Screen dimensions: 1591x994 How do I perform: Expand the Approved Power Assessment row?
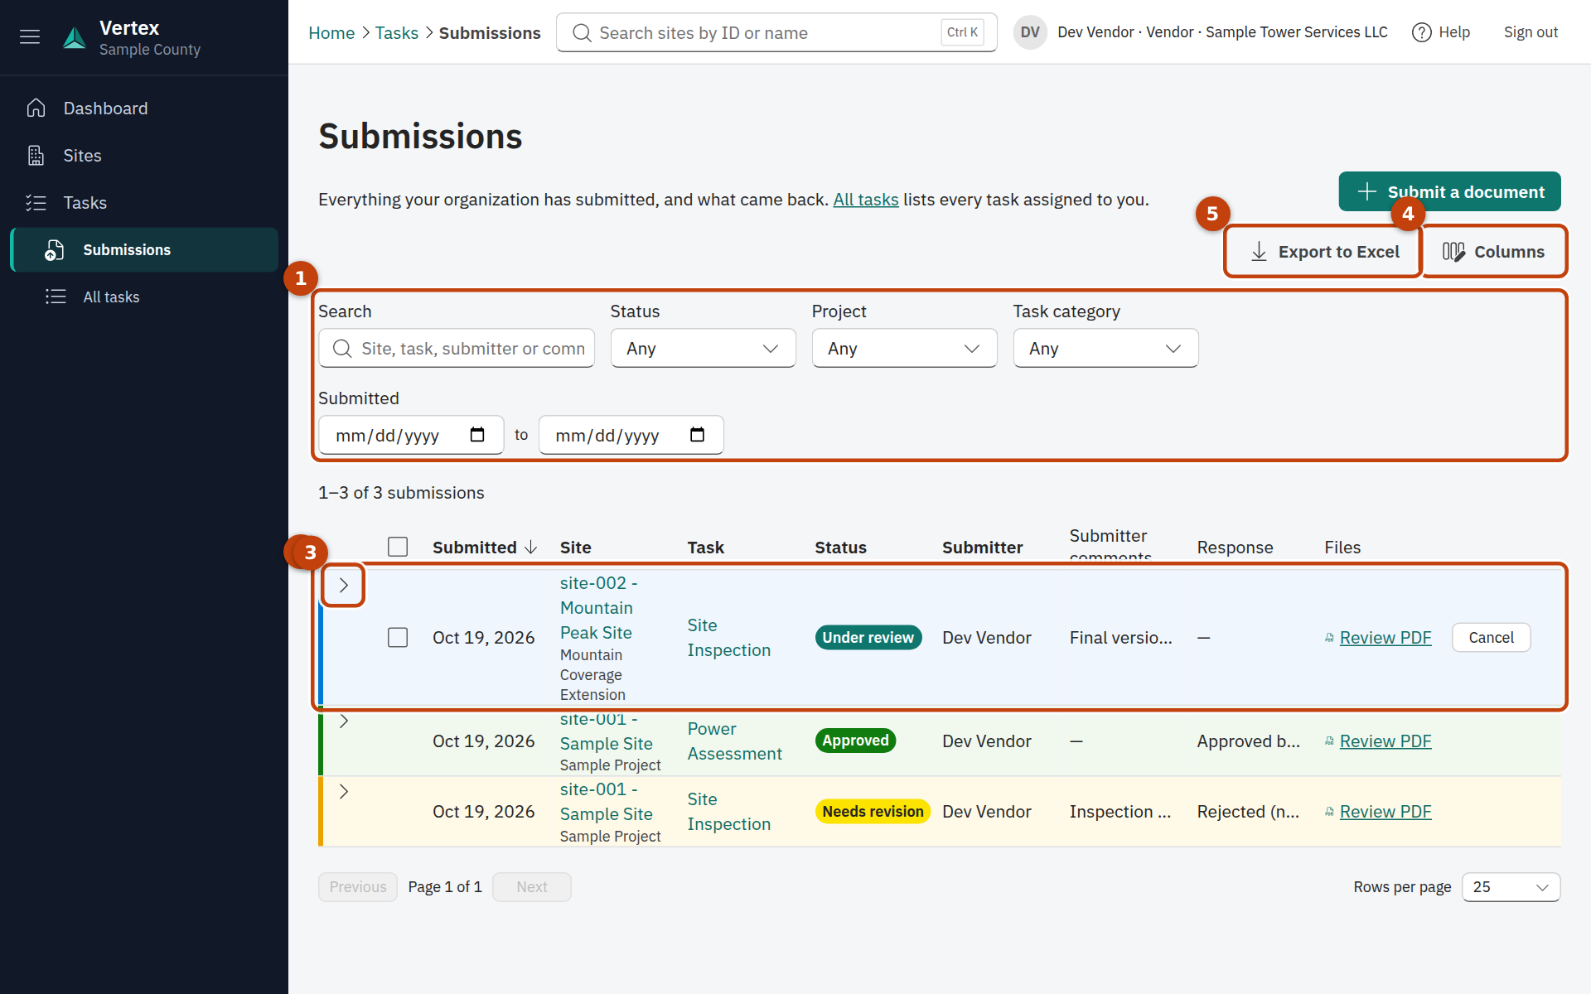point(343,721)
